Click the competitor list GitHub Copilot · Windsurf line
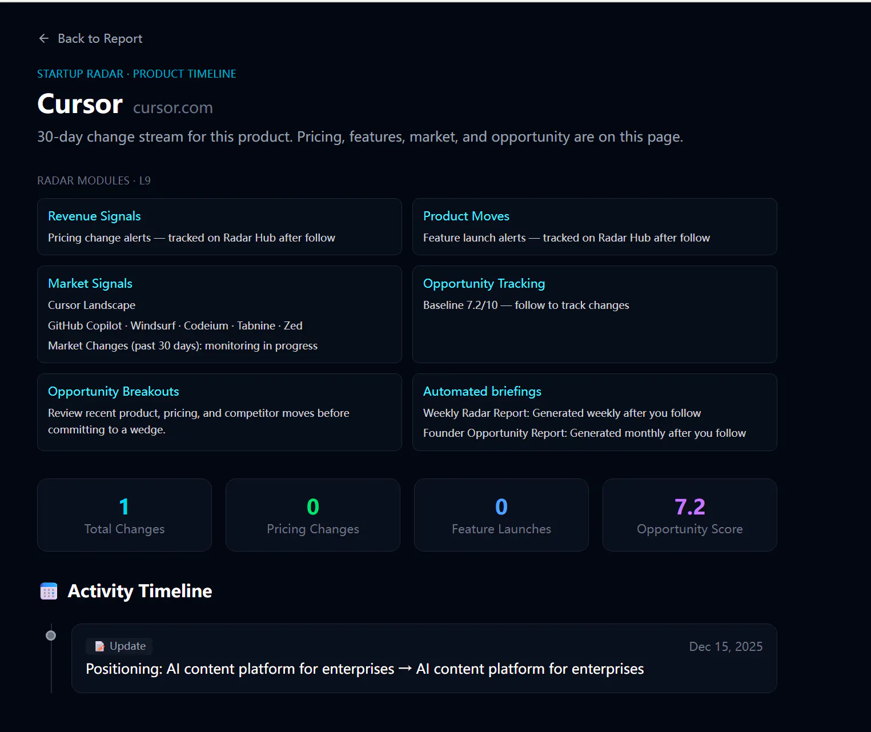Screen dimensions: 871x732 click(175, 325)
